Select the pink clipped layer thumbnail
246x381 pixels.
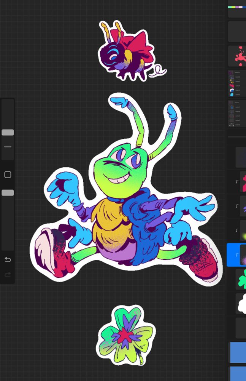(243, 181)
